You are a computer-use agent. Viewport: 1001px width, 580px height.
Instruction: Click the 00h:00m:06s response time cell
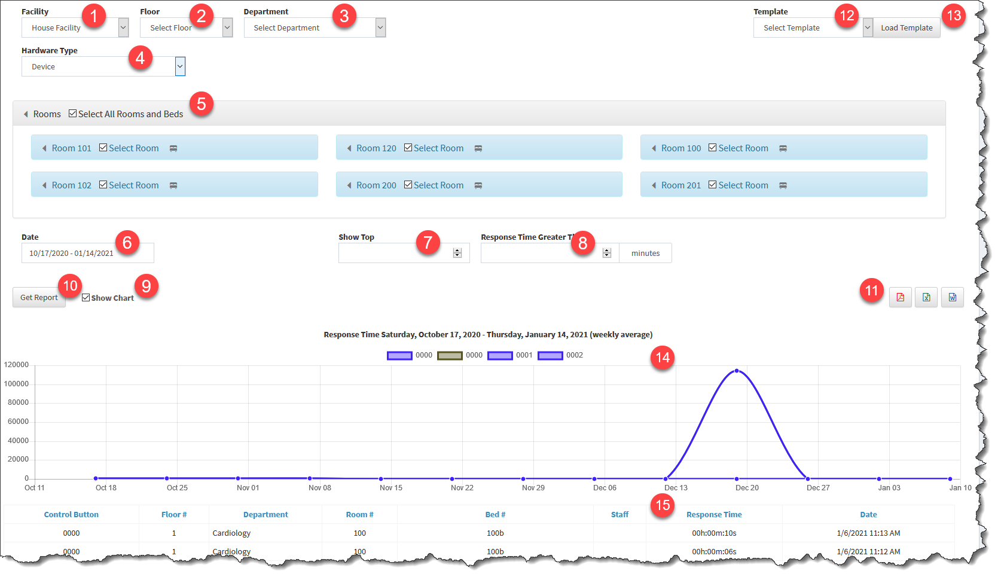[714, 551]
